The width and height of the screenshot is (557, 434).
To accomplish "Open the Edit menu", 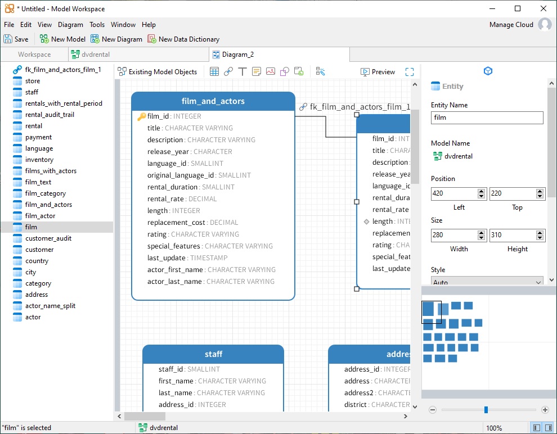I will click(25, 25).
